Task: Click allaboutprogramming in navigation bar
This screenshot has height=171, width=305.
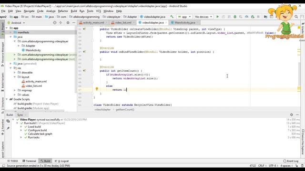Action: pyautogui.click(x=86, y=17)
